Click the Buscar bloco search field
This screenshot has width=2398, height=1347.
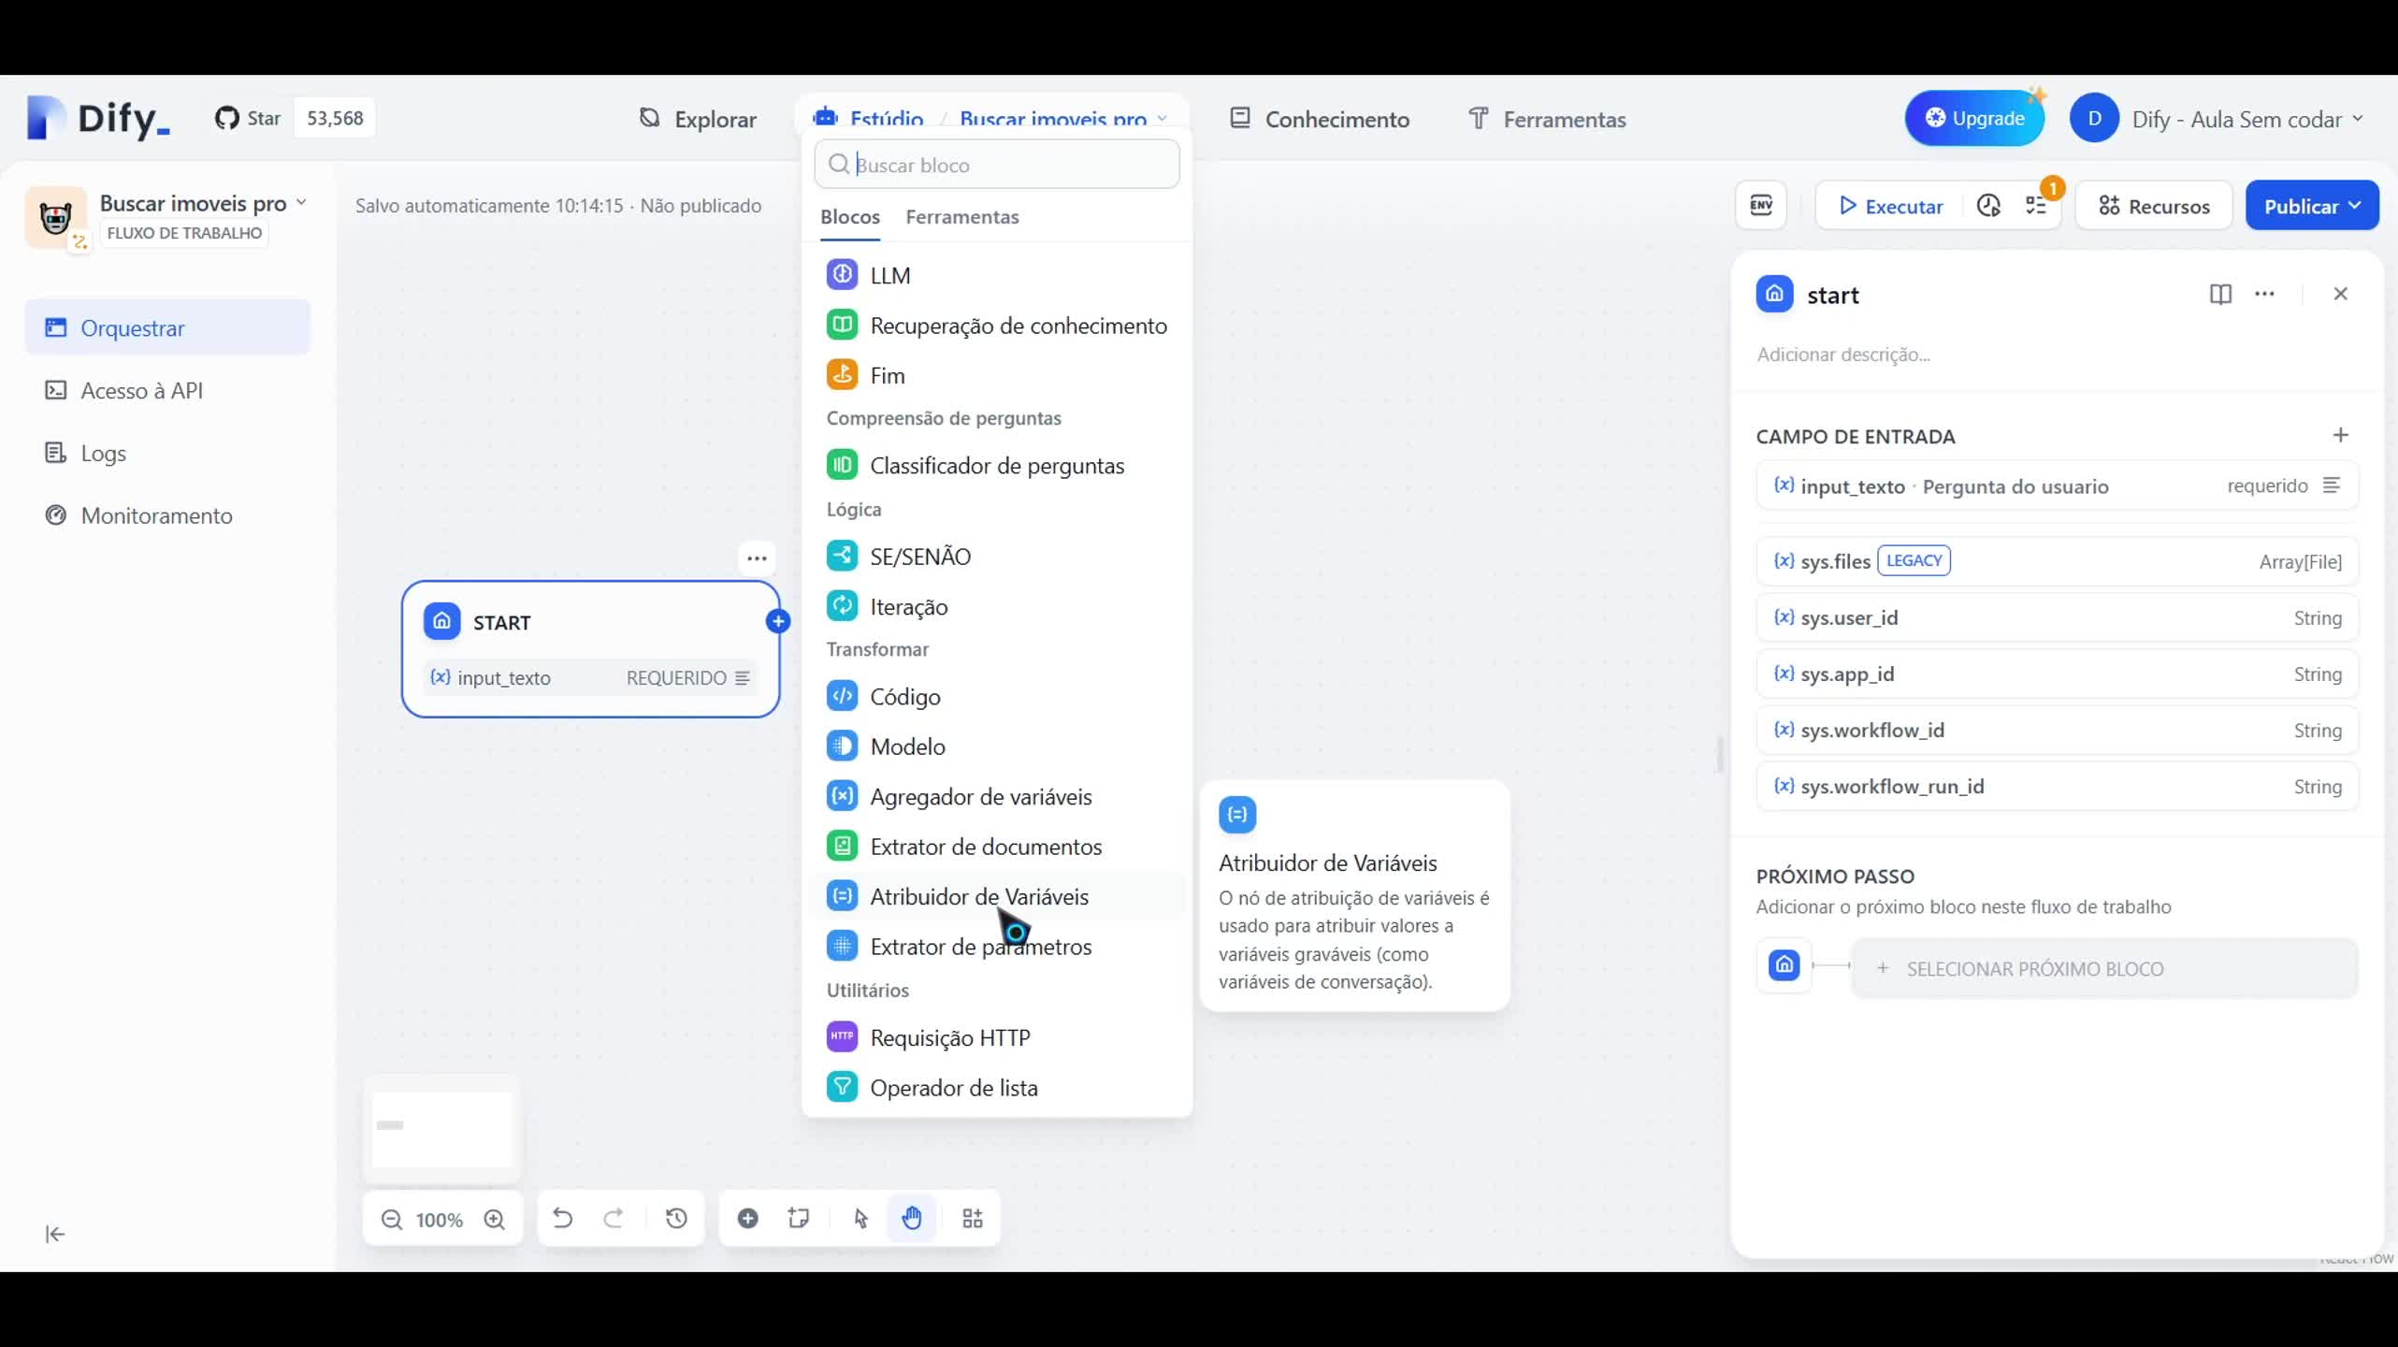995,164
